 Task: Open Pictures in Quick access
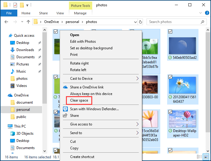[x=23, y=64]
